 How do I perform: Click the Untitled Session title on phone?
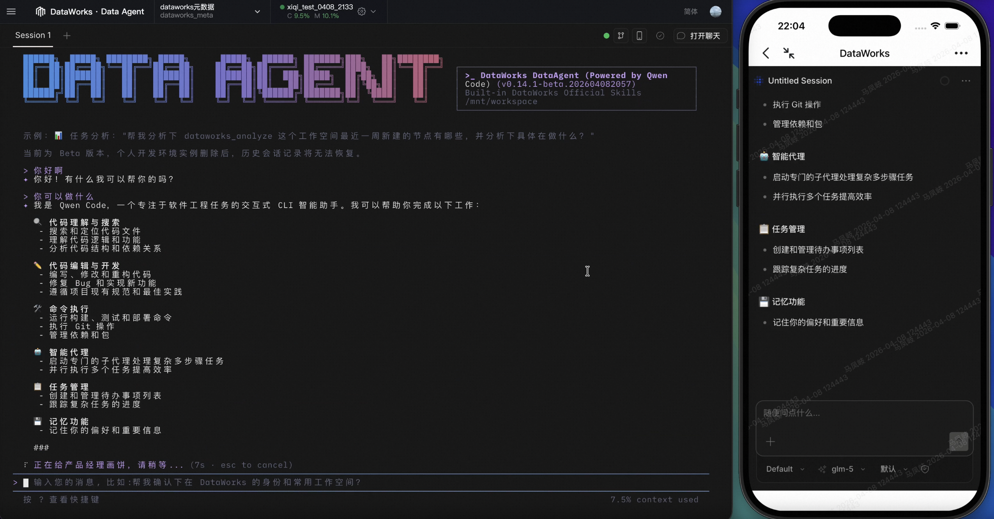point(800,81)
